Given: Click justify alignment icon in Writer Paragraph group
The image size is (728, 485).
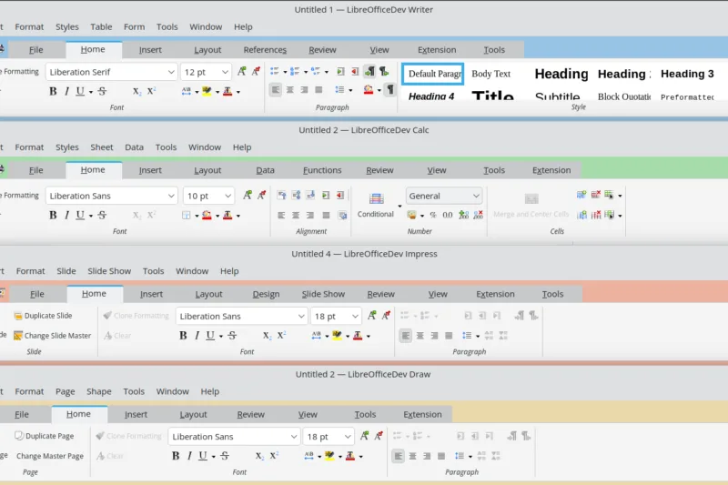Looking at the screenshot, I should click(318, 89).
